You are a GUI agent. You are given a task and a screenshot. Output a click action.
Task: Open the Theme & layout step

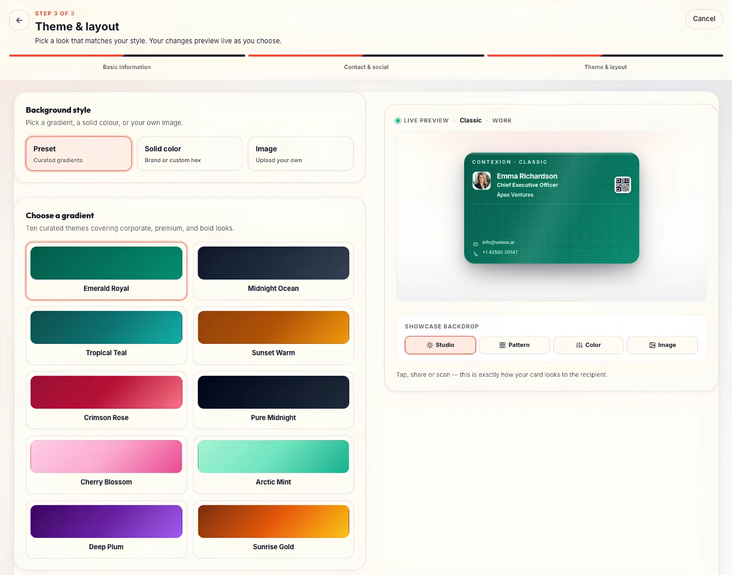[605, 67]
